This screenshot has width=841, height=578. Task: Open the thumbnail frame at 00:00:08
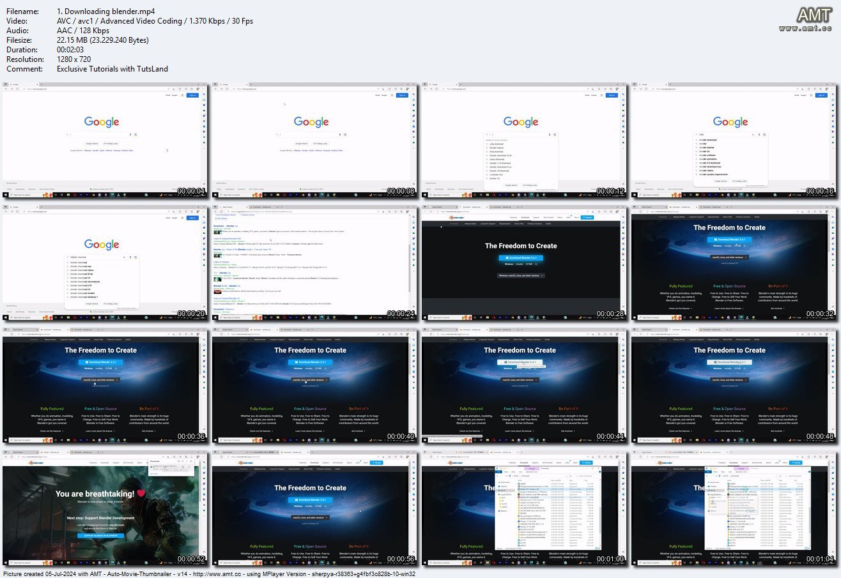tap(315, 140)
